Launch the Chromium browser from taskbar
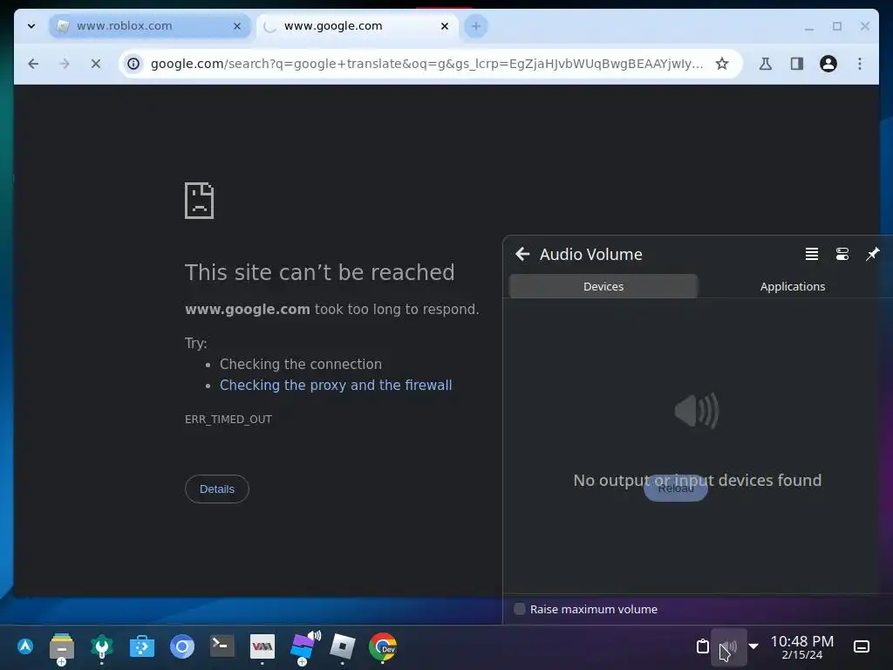This screenshot has width=893, height=670. [x=182, y=646]
